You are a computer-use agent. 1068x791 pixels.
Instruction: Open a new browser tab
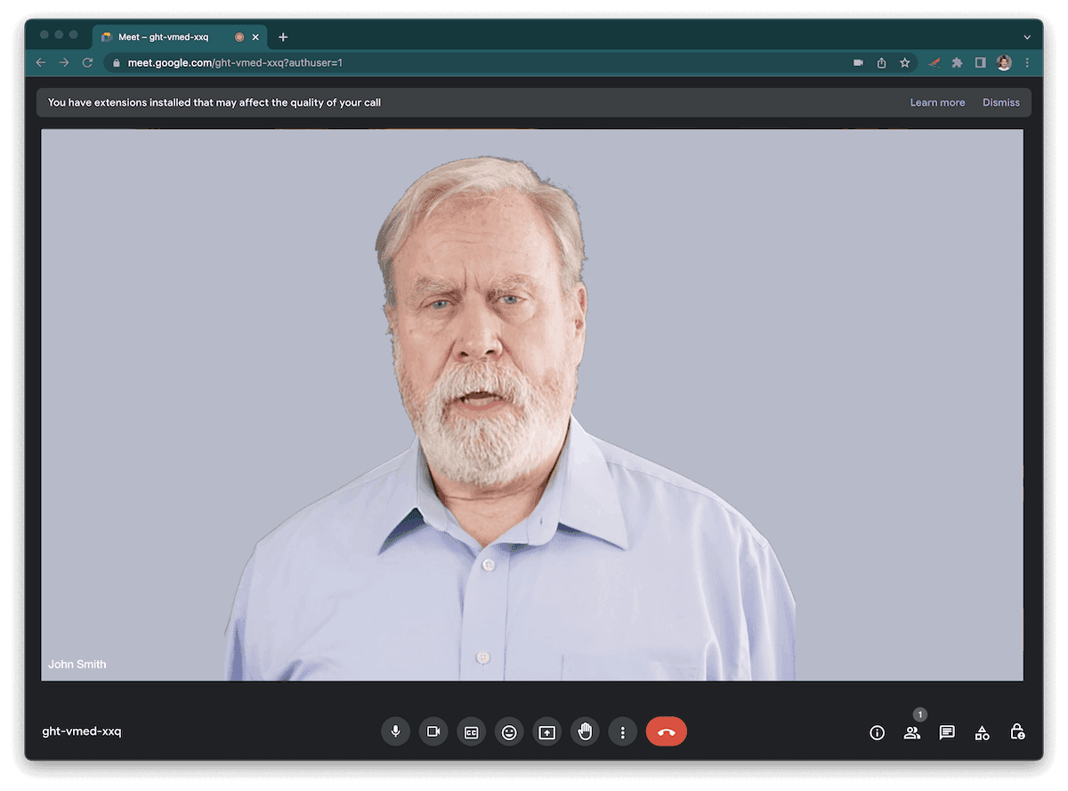(x=283, y=37)
